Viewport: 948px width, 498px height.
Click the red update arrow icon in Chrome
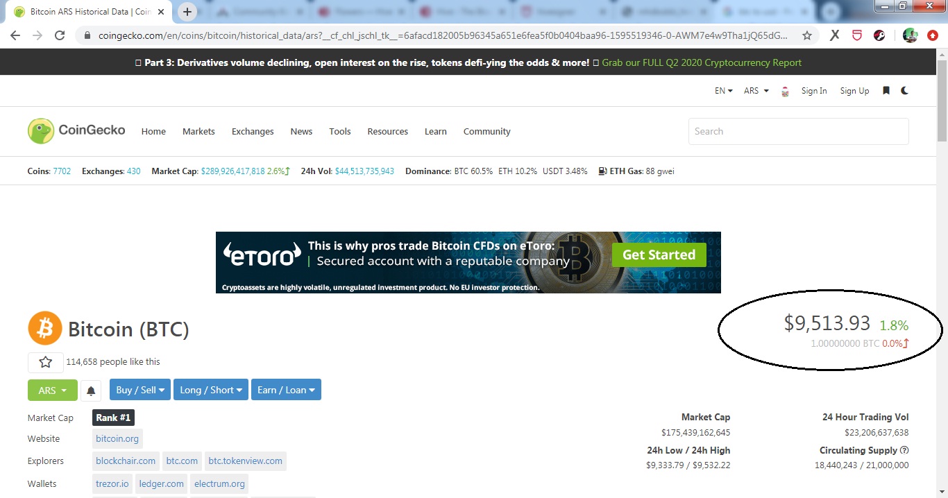coord(933,35)
